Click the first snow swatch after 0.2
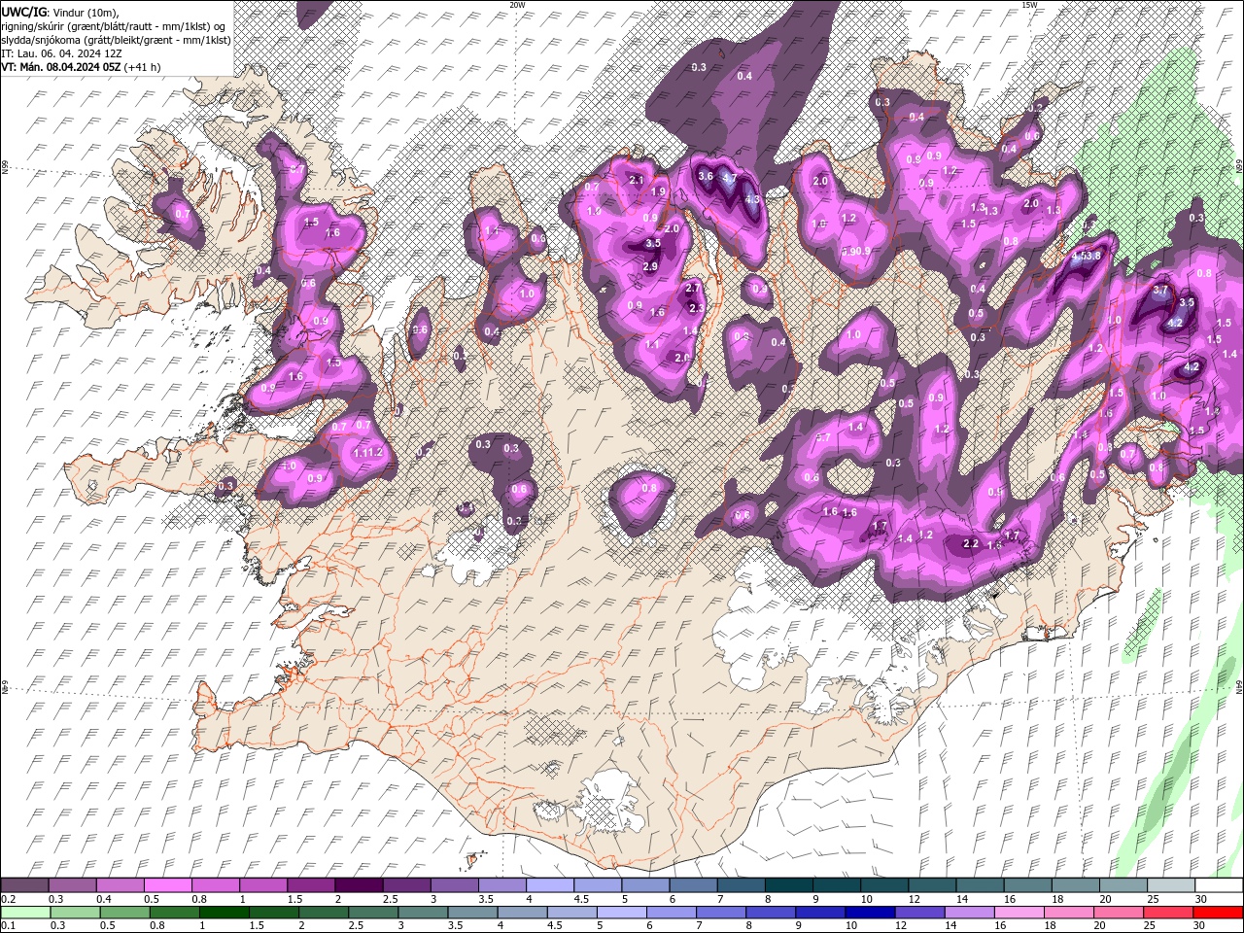1244x933 pixels. [x=25, y=885]
